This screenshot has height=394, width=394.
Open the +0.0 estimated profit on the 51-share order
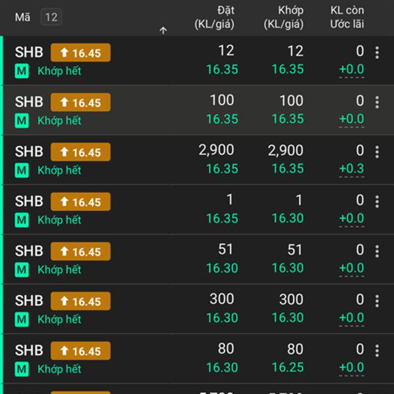351,268
